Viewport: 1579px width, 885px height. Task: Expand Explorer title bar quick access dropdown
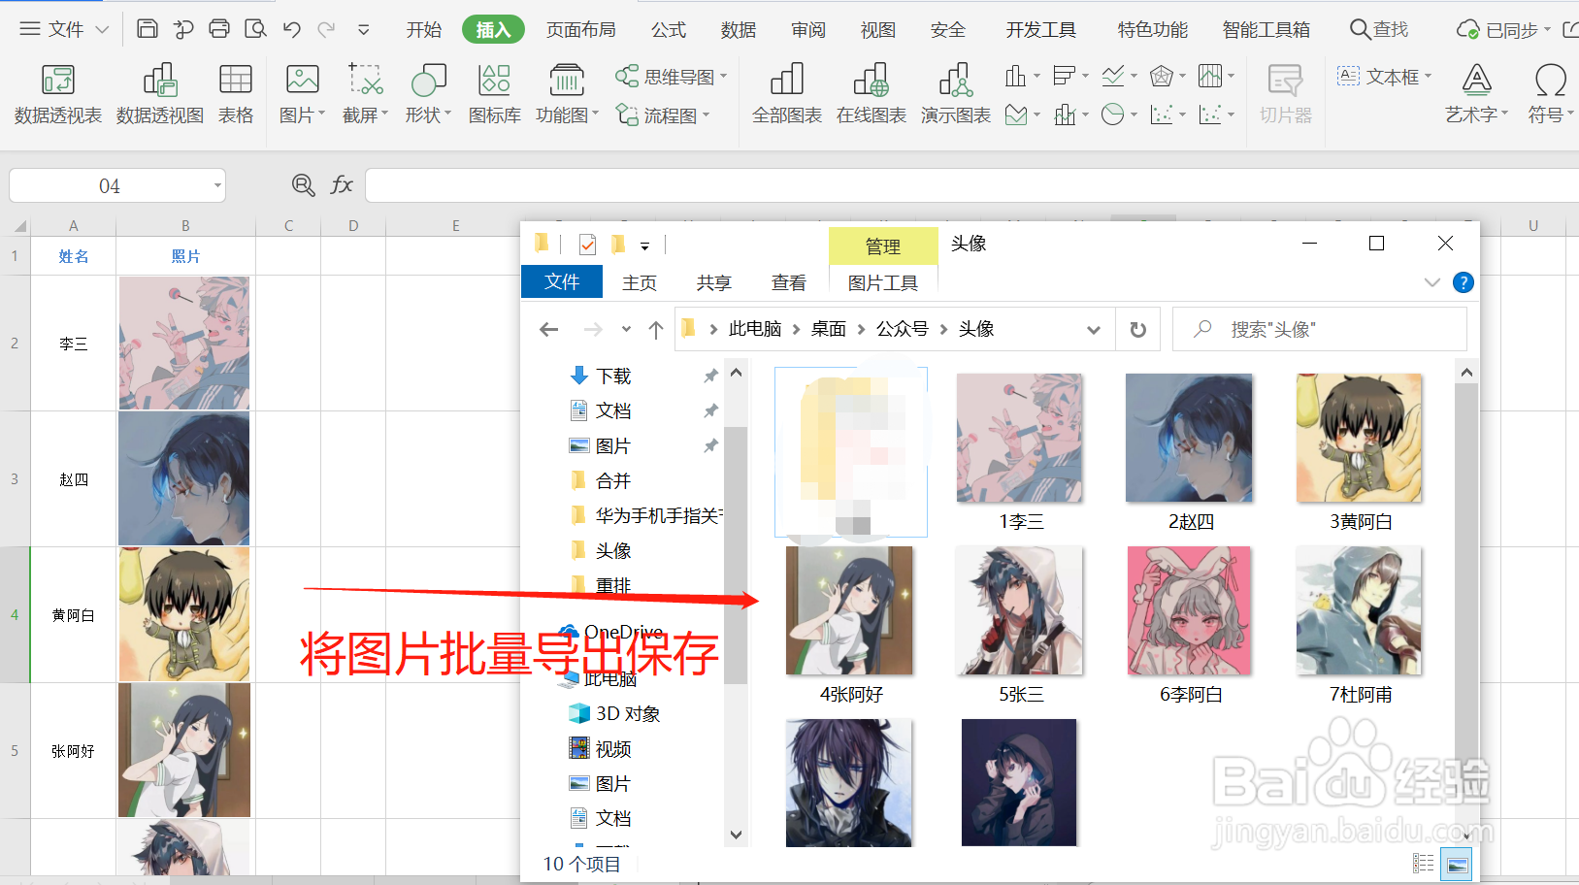[x=644, y=246]
